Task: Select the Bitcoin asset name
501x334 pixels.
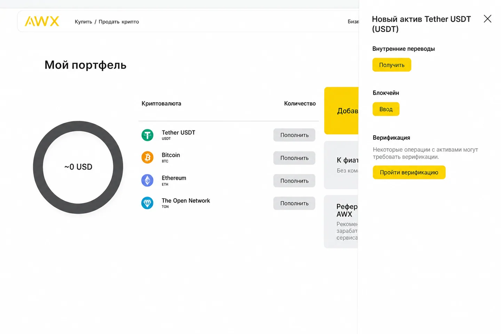Action: coord(171,155)
